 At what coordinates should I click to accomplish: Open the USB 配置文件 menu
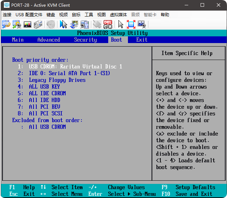coord(29,14)
